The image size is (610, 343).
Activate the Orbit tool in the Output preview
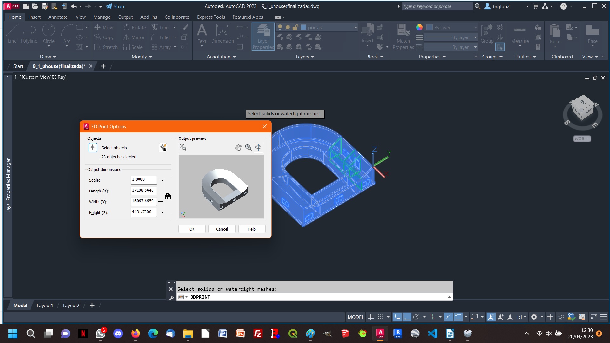(259, 147)
